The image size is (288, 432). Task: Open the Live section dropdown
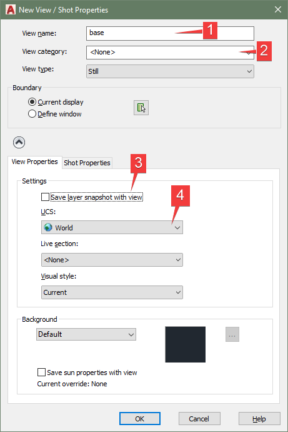click(112, 260)
